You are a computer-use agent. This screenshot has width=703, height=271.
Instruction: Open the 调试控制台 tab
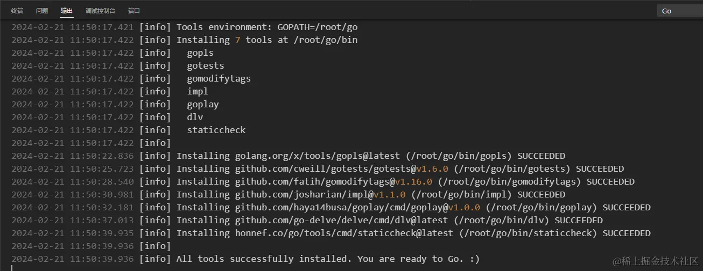tap(100, 11)
